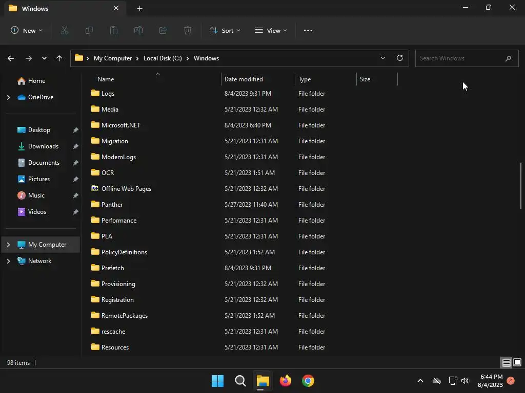The height and width of the screenshot is (393, 525).
Task: Close the Windows tab
Action: coord(116,8)
